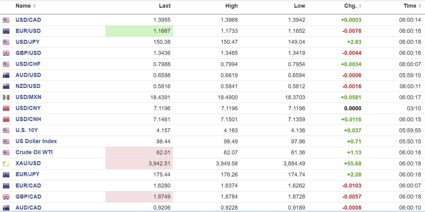Open the U.S. 10Y yield link
Screen dimensions: 425x212
[27, 130]
